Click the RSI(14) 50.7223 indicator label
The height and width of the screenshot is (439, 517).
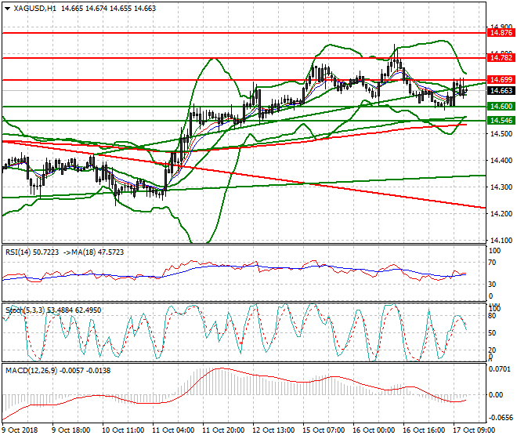click(x=32, y=252)
